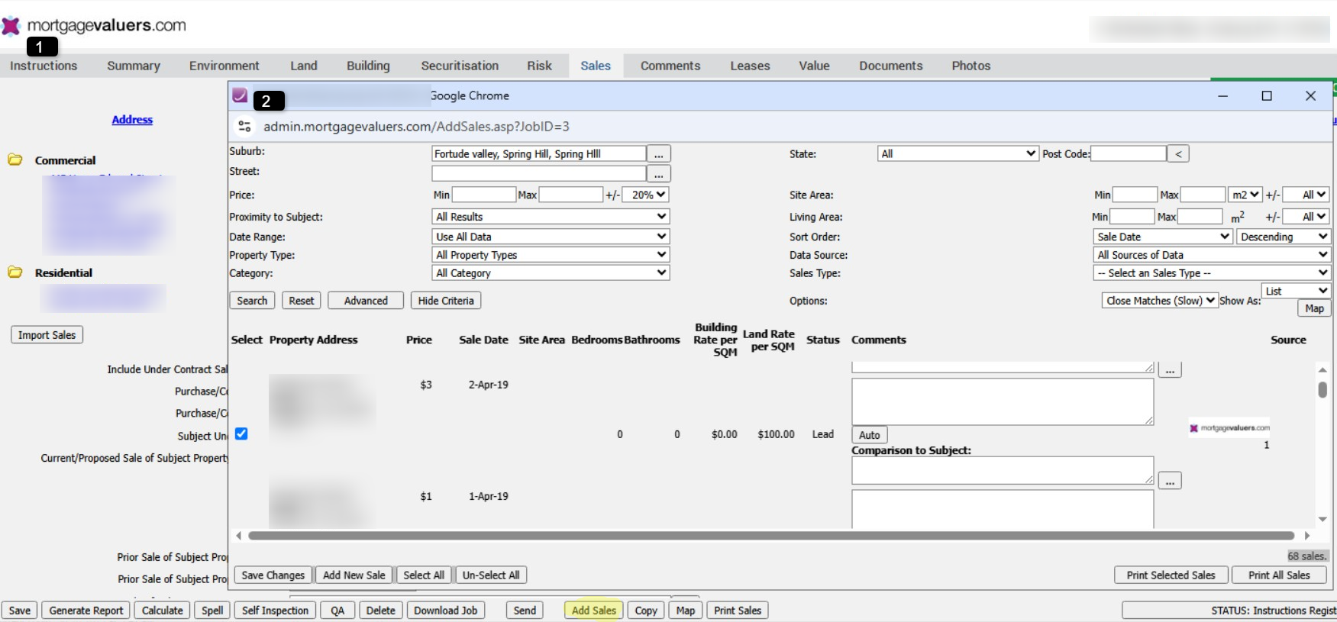This screenshot has width=1337, height=622.
Task: Expand Proximity to Subject dropdown
Action: click(x=551, y=217)
